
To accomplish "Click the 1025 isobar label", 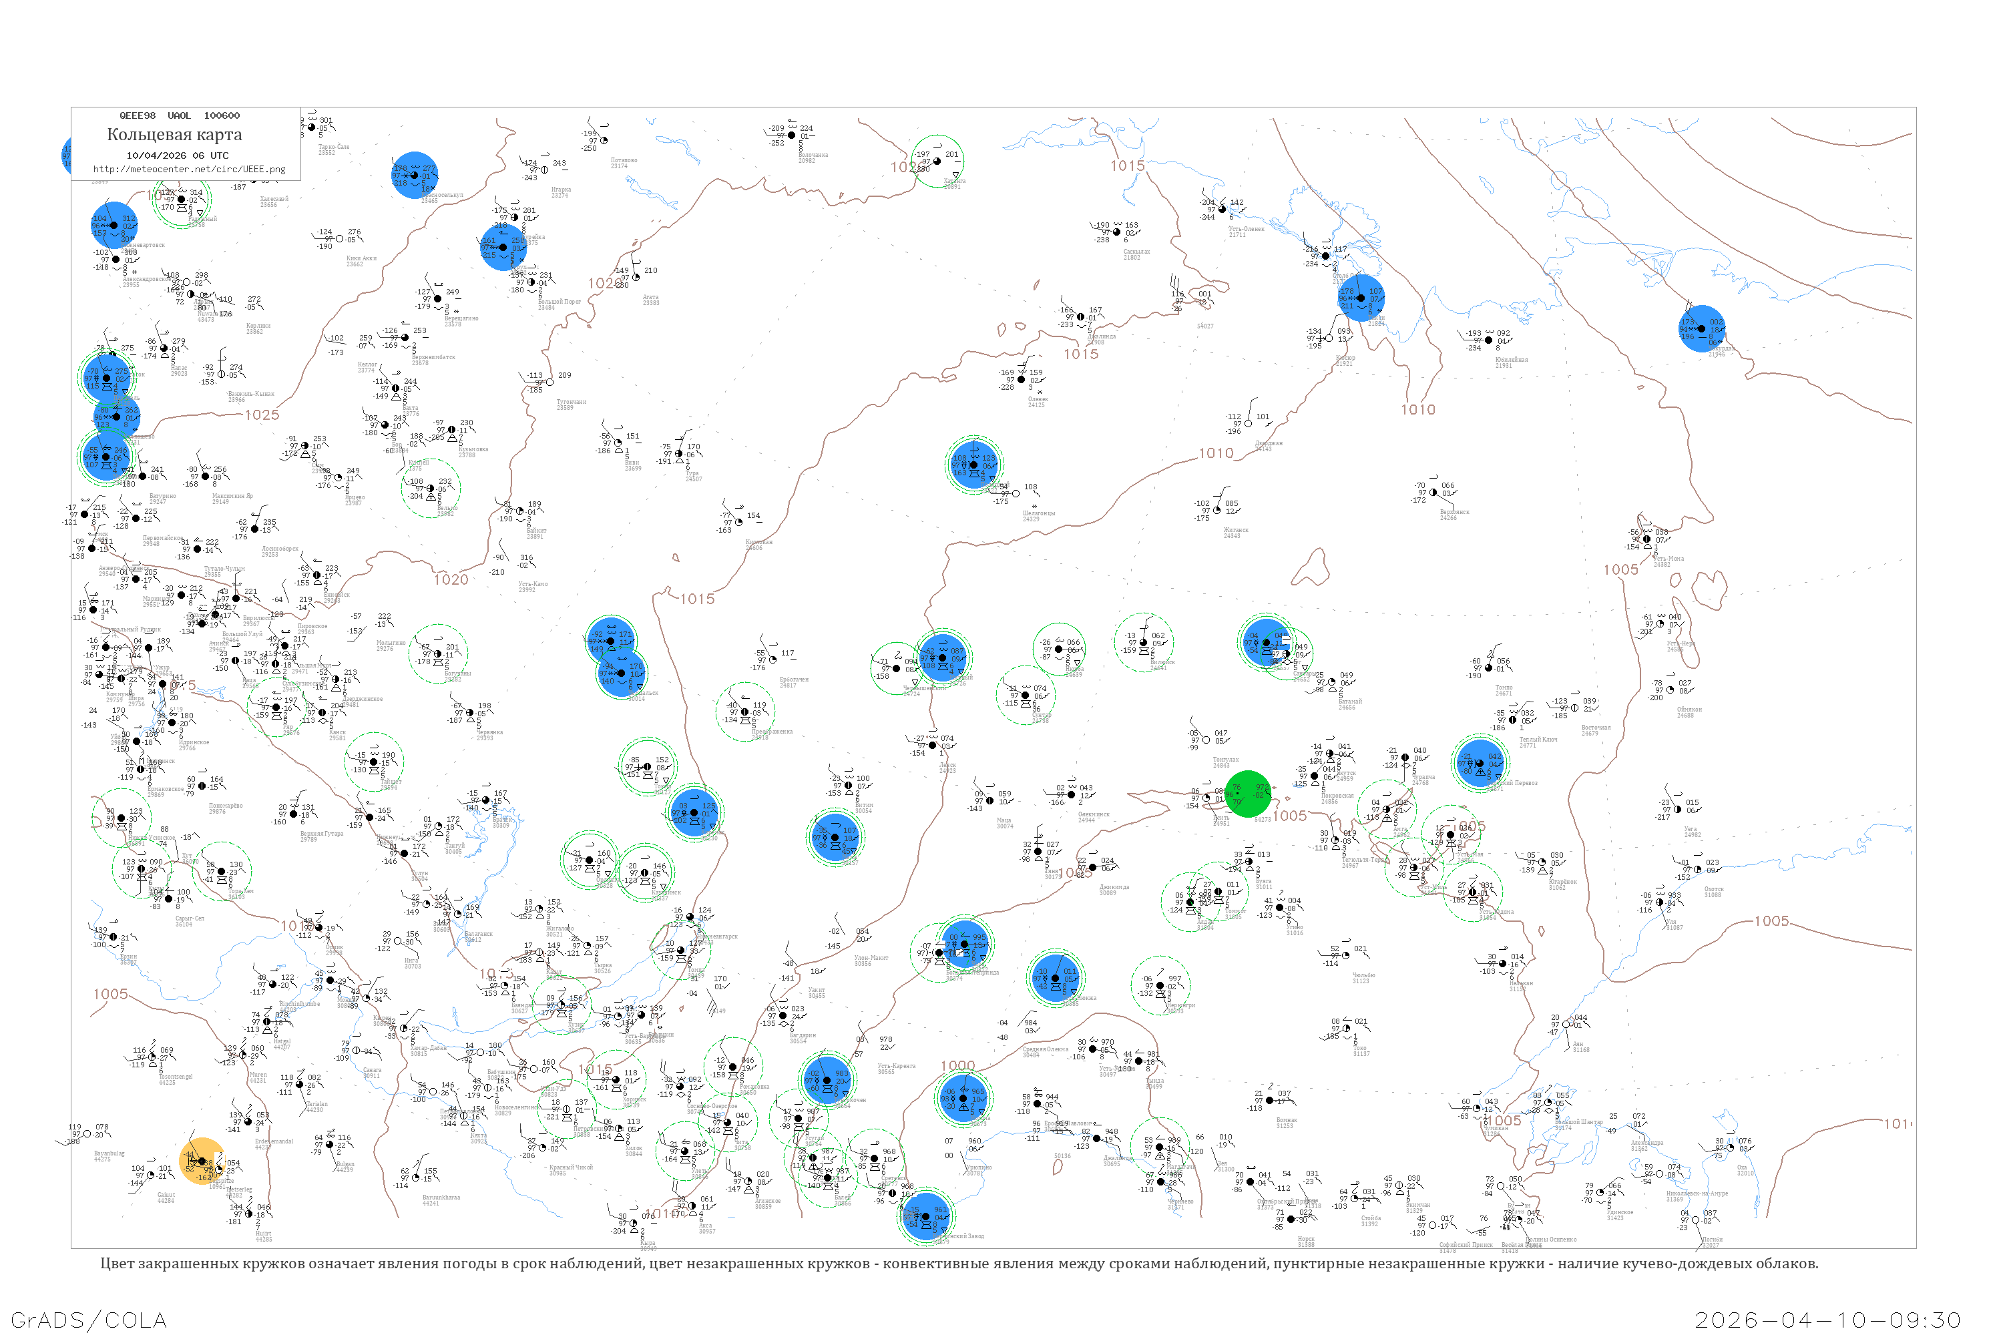I will (262, 415).
